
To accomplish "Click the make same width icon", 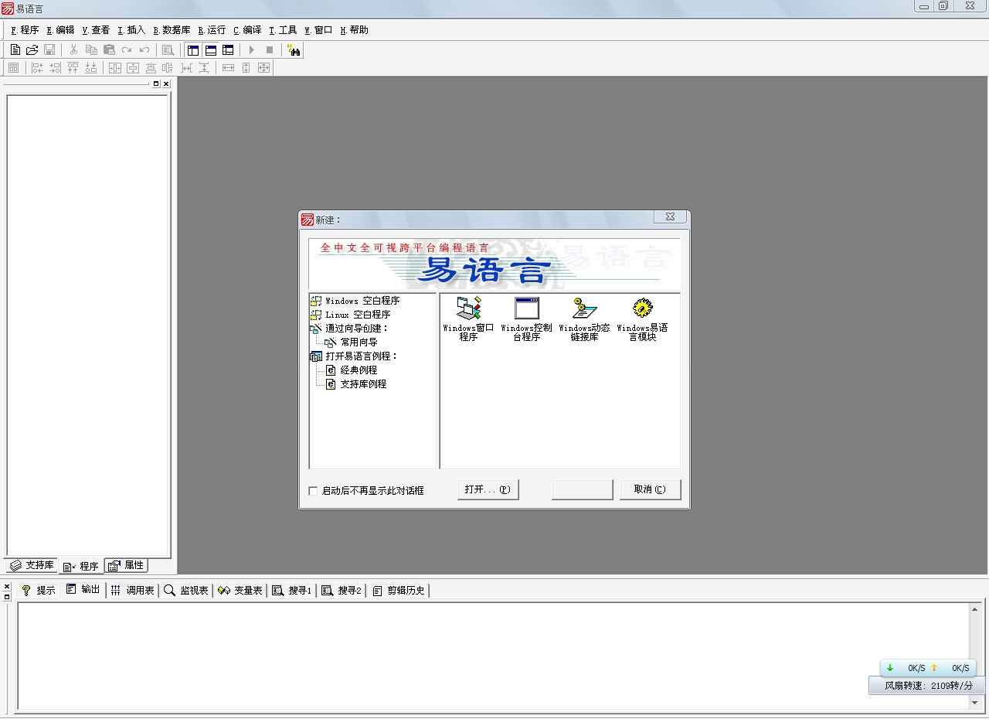I will 228,67.
